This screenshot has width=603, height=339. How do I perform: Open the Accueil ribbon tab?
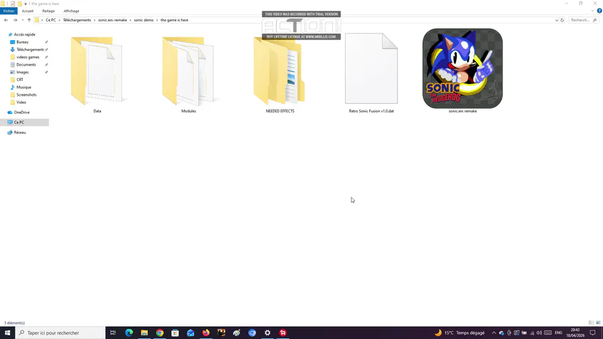[27, 11]
